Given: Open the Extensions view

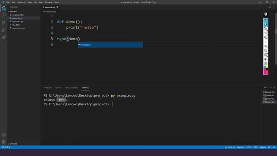Looking at the screenshot, I should coord(3,37).
